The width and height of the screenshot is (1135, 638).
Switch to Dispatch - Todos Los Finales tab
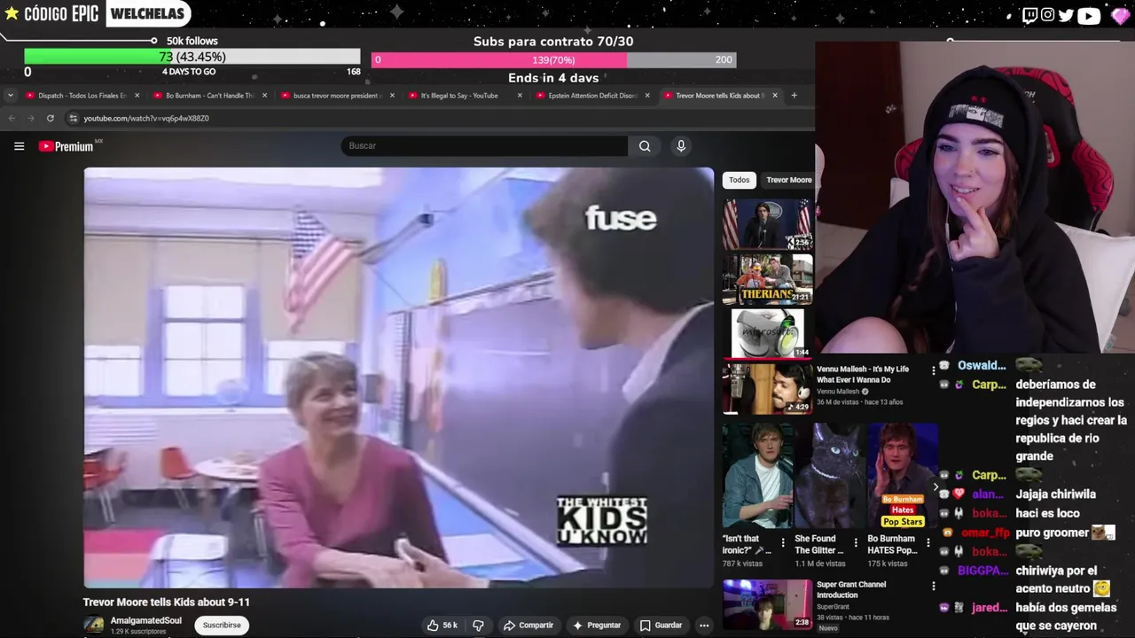point(82,95)
